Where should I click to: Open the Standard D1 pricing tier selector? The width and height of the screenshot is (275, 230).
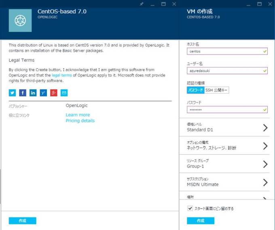(224, 127)
